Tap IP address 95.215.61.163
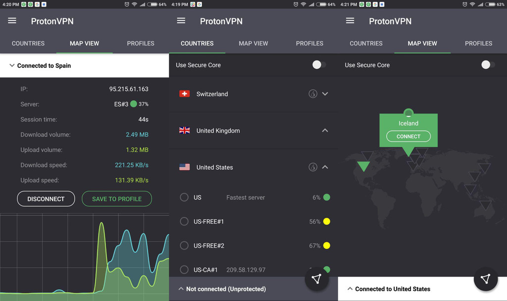The image size is (507, 301). pyautogui.click(x=129, y=89)
